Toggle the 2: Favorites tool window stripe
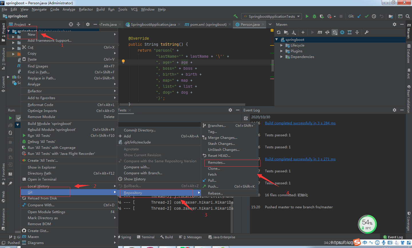This screenshot has width=412, height=248. 3,174
